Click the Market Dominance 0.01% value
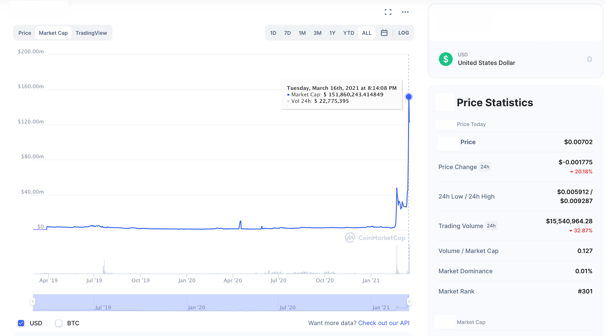This screenshot has width=606, height=336. [584, 271]
